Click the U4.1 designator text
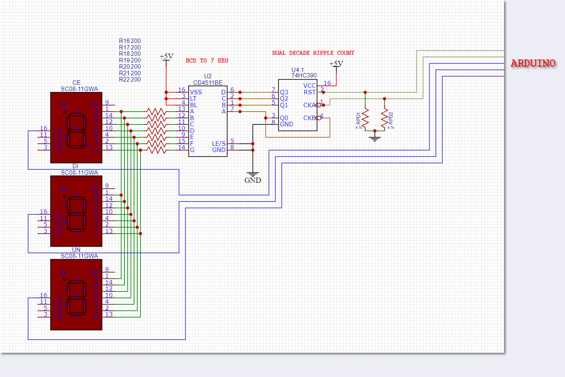Viewport: 565px width, 377px height. coord(298,70)
